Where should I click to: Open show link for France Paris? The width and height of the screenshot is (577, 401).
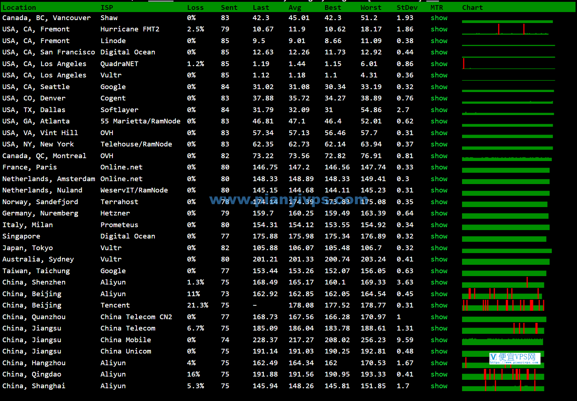[x=439, y=167]
